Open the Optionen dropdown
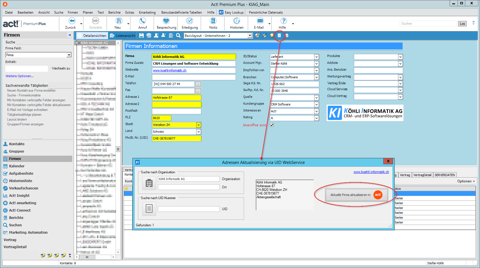 pos(466,181)
